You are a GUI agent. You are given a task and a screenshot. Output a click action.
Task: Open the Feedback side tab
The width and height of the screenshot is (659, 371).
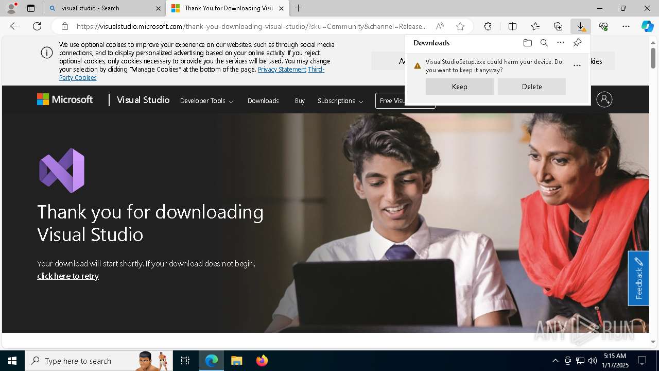point(638,278)
